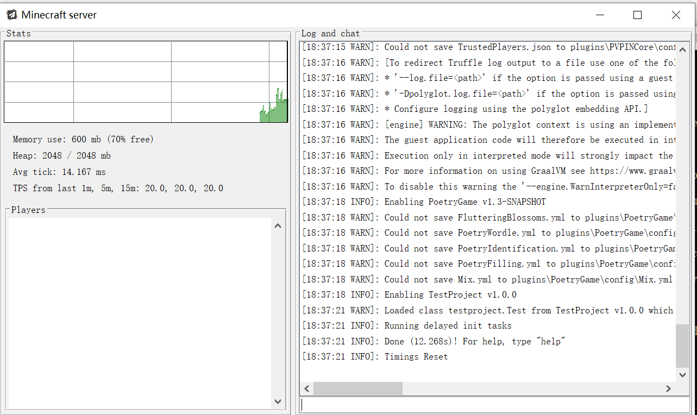Image resolution: width=697 pixels, height=415 pixels.
Task: Click the 'Heap: 2048 / 2048 mb' line
Action: [62, 156]
